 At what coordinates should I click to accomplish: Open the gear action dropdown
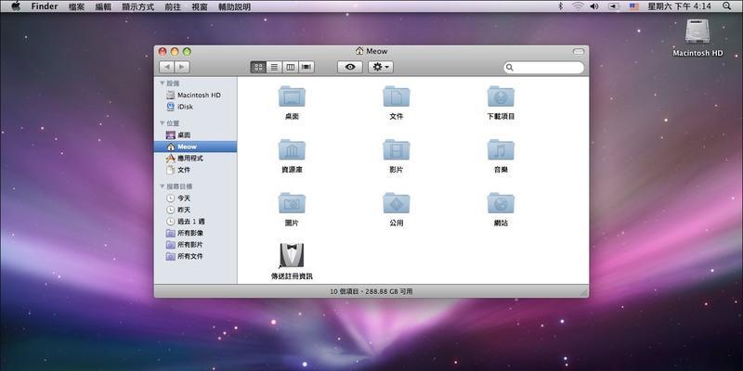(381, 67)
